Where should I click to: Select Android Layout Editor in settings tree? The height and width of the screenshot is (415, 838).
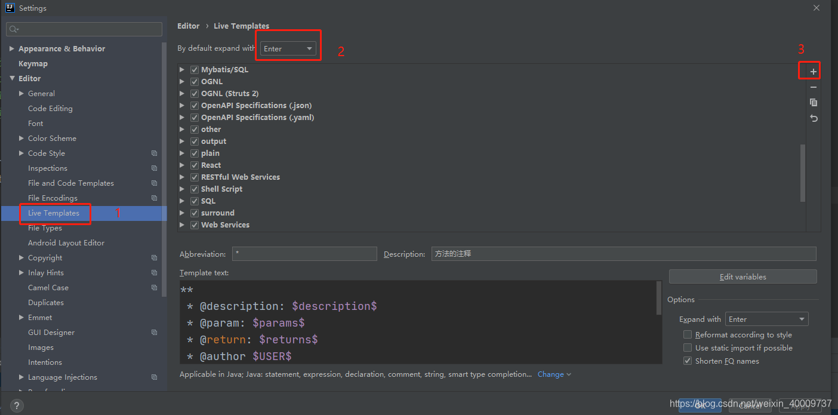click(x=66, y=243)
